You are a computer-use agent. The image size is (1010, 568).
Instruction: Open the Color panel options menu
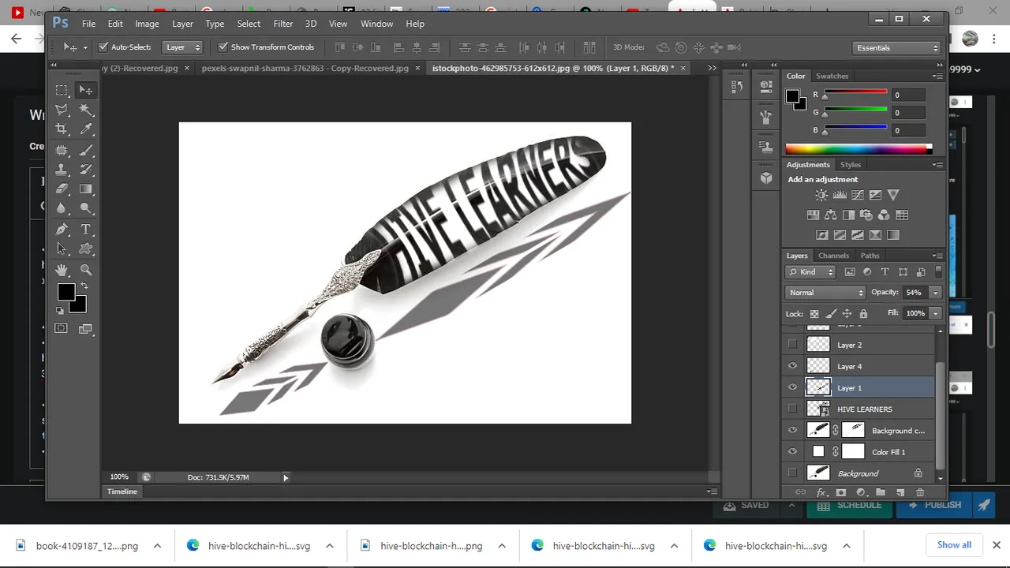coord(937,77)
